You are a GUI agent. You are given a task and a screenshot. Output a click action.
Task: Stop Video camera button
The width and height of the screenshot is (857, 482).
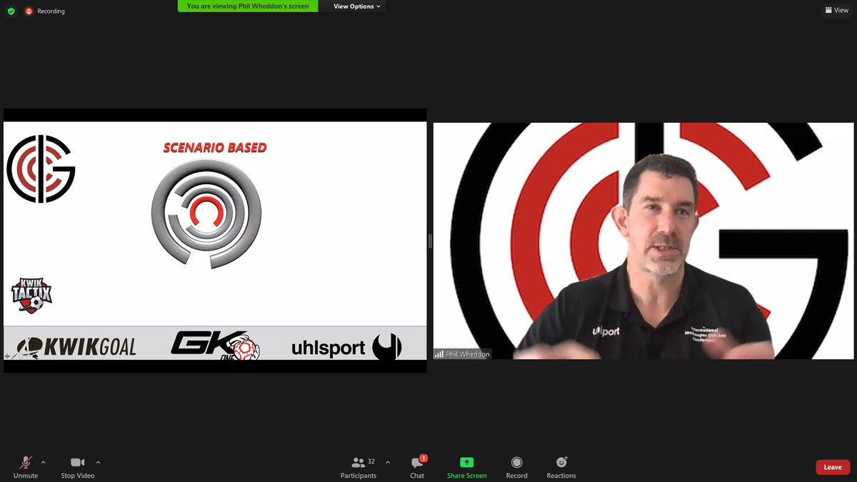pos(77,467)
